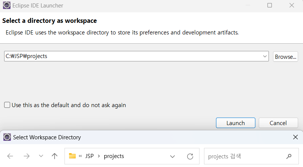The width and height of the screenshot is (303, 167).
Task: Cancel the Eclipse IDE Launcher
Action: tap(278, 123)
